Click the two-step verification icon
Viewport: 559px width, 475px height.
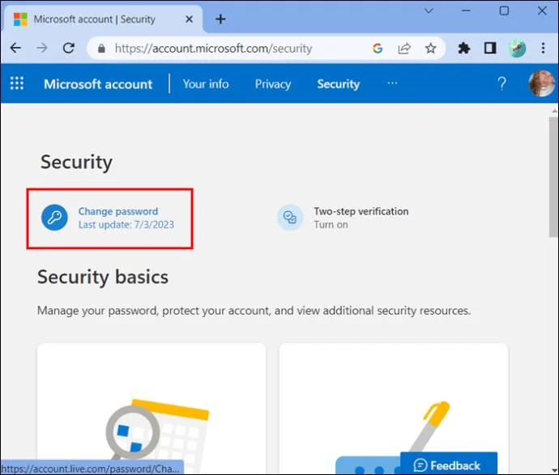(290, 218)
